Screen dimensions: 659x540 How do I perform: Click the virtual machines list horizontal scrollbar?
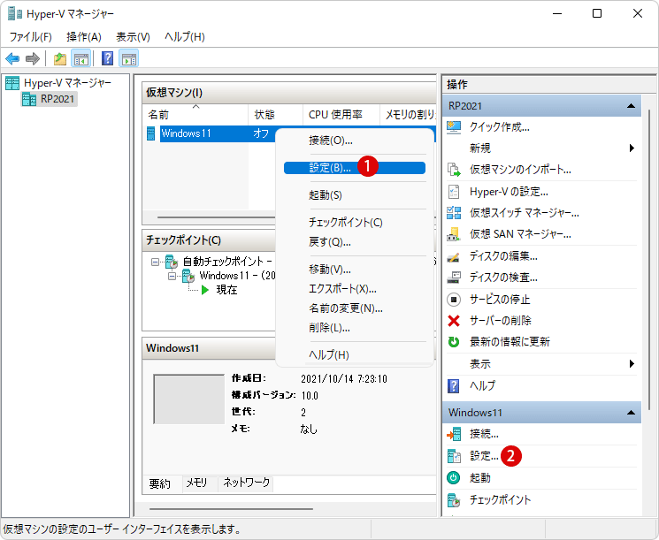[217, 217]
